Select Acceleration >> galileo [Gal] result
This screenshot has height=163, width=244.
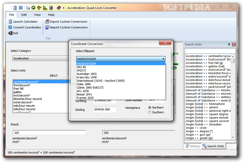point(208,66)
